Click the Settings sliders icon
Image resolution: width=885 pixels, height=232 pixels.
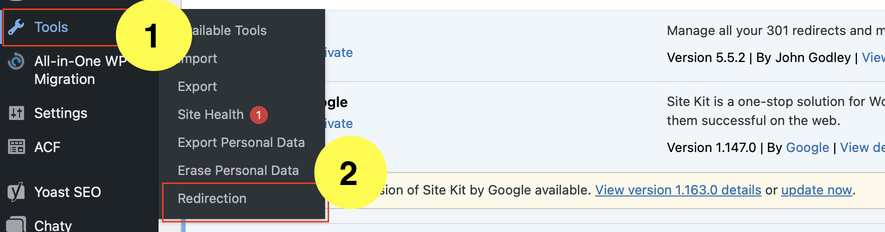(x=16, y=113)
